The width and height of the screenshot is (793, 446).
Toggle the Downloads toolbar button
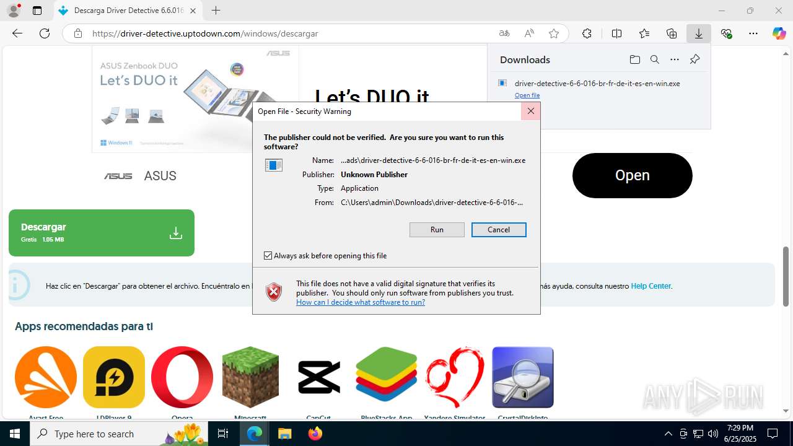point(699,33)
